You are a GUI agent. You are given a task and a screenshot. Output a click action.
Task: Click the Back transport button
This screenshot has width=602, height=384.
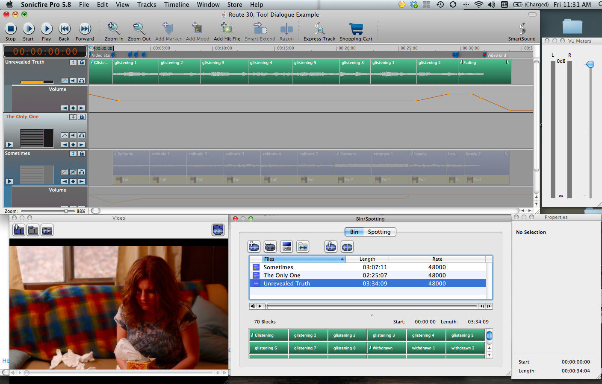click(65, 29)
